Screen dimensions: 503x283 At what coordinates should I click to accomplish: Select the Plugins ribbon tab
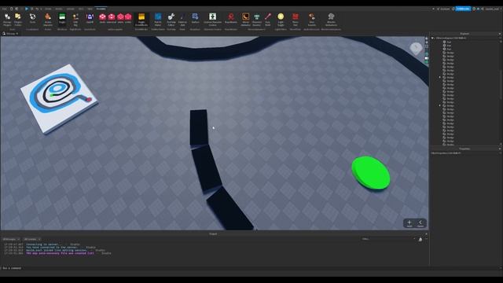[101, 9]
